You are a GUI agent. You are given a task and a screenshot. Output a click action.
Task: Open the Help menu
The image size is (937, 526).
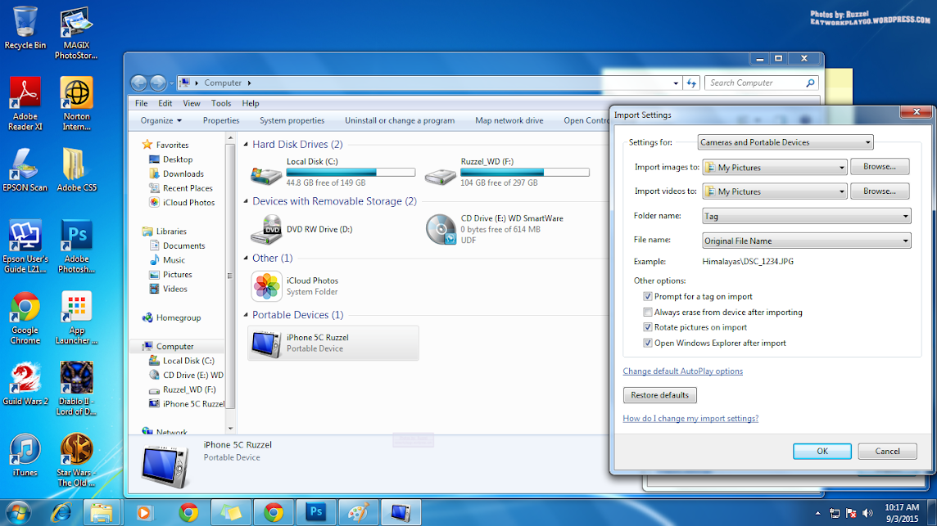[251, 103]
